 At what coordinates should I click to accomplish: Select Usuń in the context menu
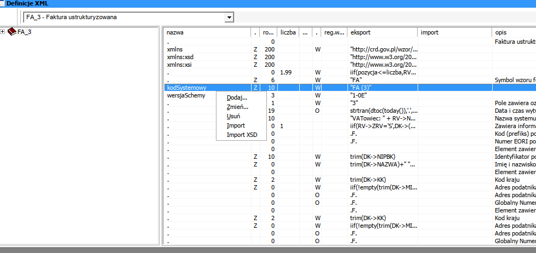click(x=233, y=116)
